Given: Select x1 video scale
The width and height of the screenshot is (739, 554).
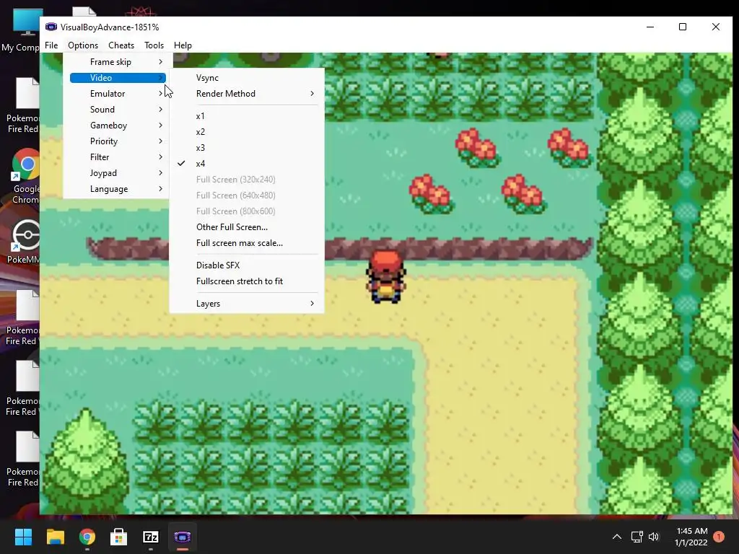Looking at the screenshot, I should pos(247,116).
